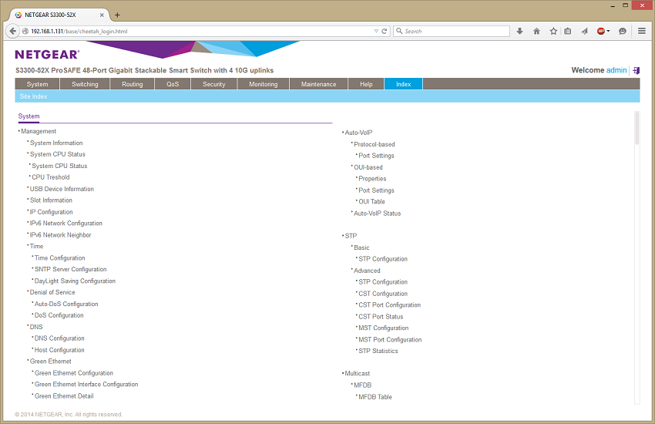This screenshot has width=655, height=424.
Task: Open the Switching menu tab
Action: (85, 84)
